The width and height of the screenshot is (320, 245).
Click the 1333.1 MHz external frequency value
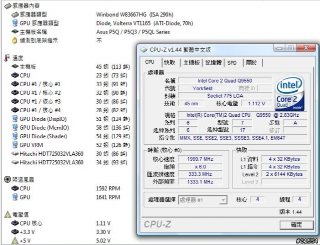pyautogui.click(x=200, y=182)
